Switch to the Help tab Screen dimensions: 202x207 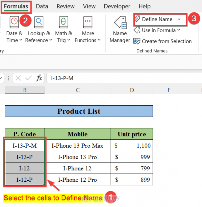point(144,6)
